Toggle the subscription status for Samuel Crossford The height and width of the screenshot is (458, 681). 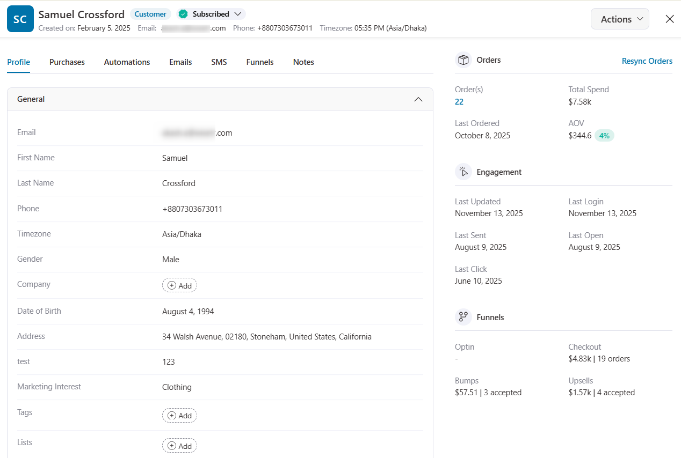point(211,14)
